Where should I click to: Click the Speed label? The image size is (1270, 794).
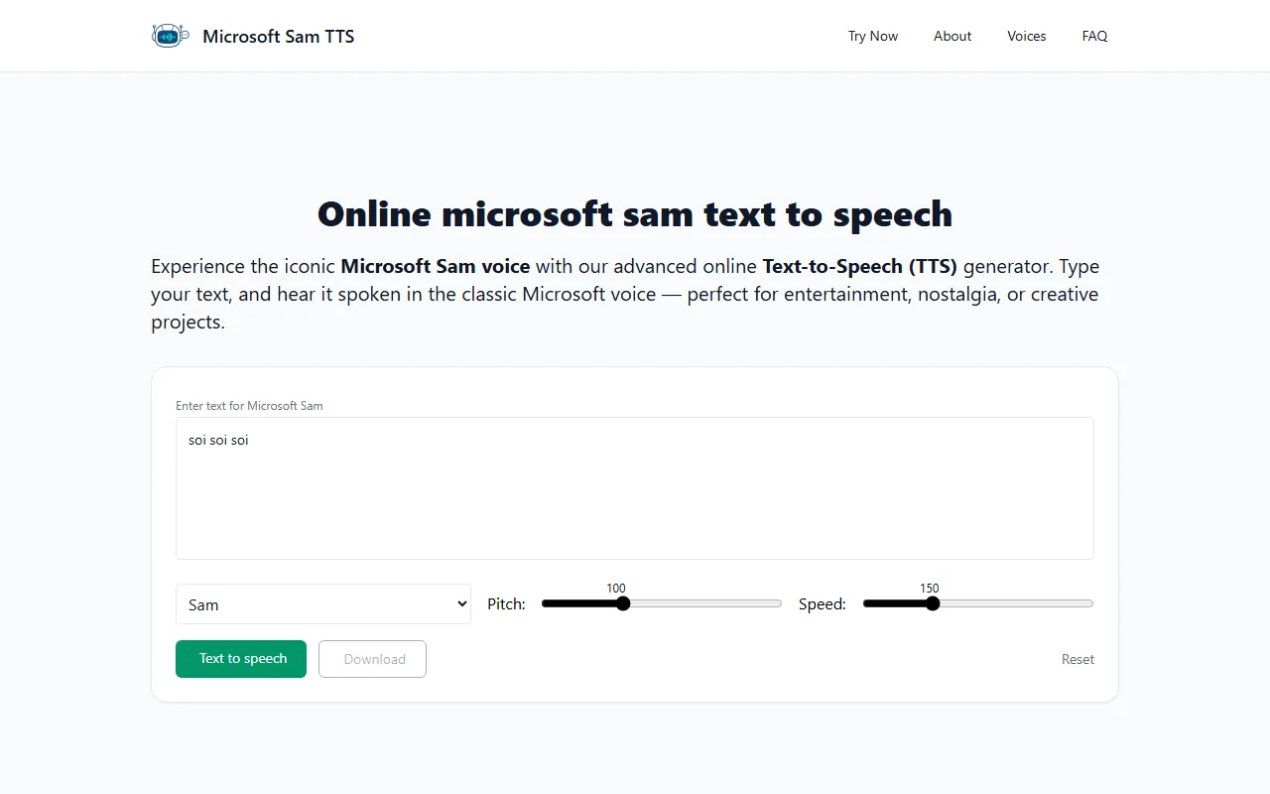pos(822,604)
